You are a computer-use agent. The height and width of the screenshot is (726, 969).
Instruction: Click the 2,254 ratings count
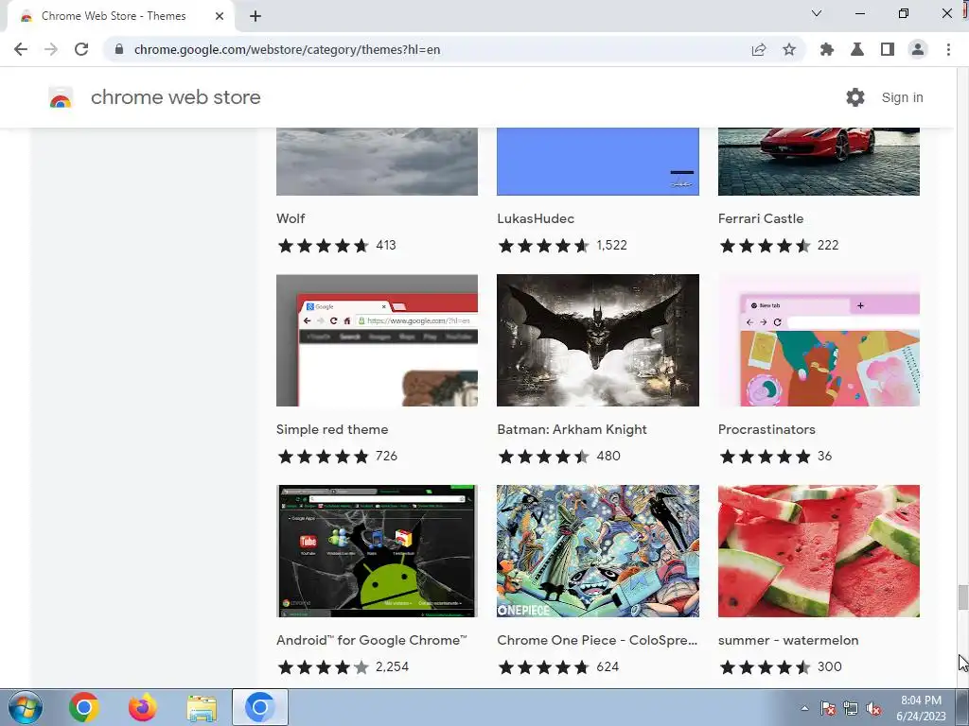[x=392, y=666]
